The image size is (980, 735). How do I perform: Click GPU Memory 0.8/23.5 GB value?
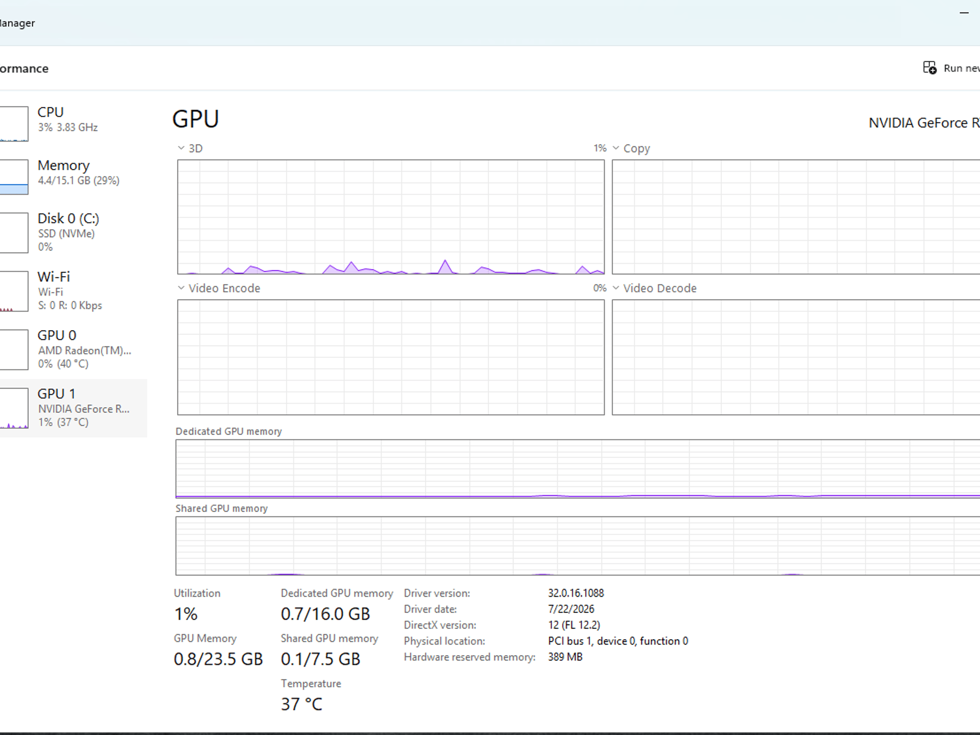tap(218, 659)
